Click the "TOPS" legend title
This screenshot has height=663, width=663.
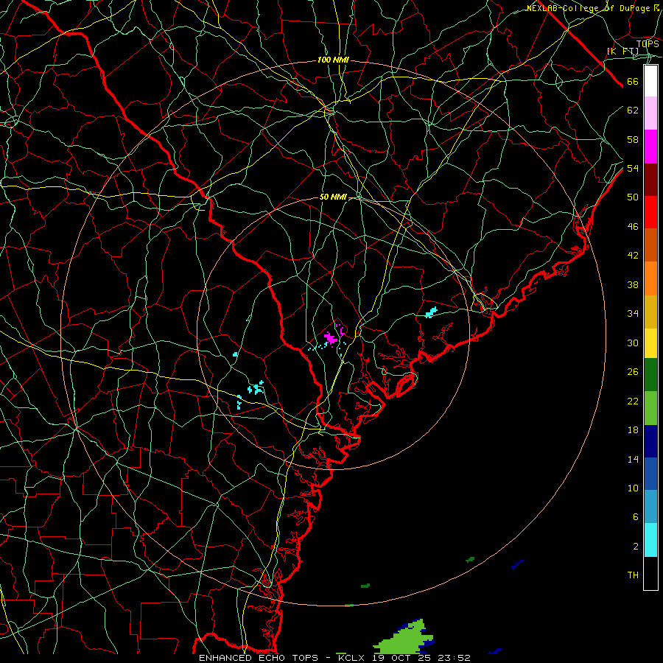coord(648,43)
